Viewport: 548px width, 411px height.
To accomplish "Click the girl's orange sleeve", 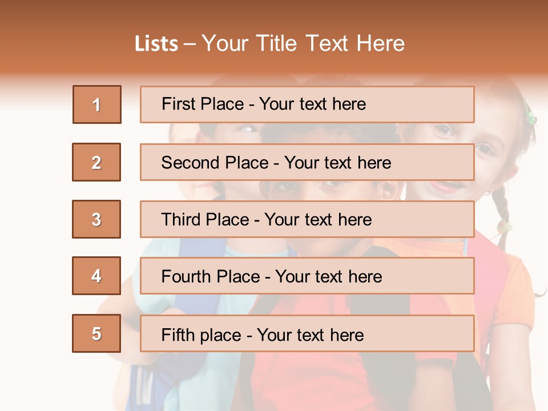I will click(519, 285).
